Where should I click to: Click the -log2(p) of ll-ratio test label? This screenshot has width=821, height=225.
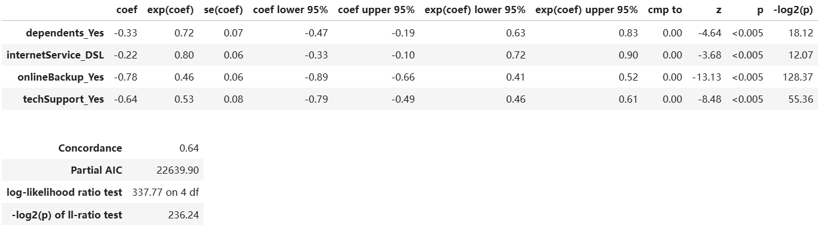tap(67, 214)
